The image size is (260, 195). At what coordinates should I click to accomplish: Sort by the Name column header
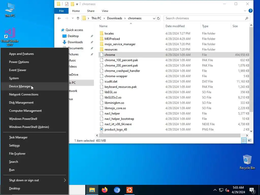pyautogui.click(x=131, y=26)
